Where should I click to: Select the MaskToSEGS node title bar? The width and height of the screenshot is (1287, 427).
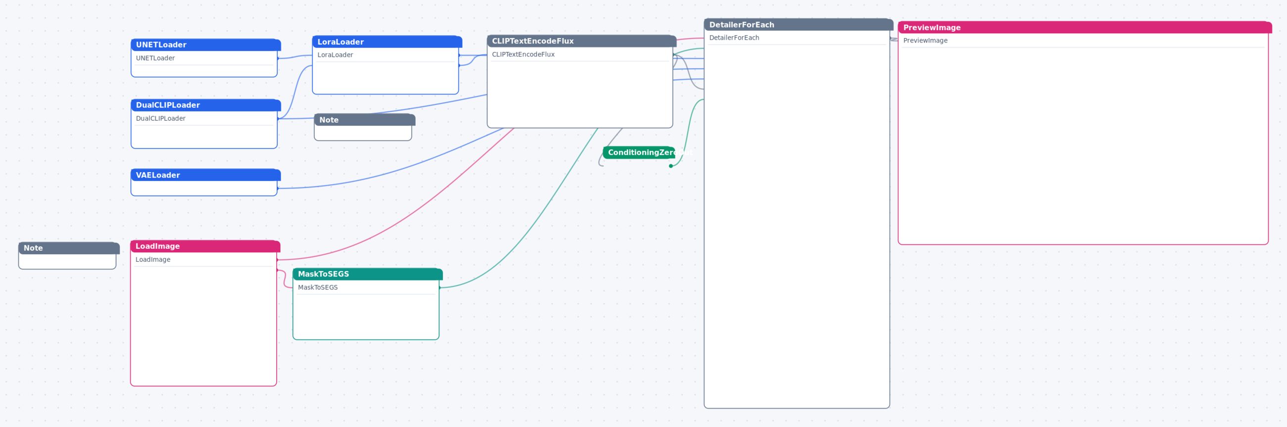click(367, 274)
